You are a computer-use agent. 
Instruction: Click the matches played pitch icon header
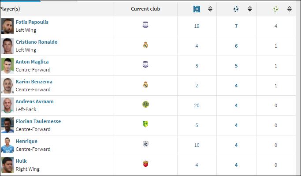pyautogui.click(x=197, y=9)
